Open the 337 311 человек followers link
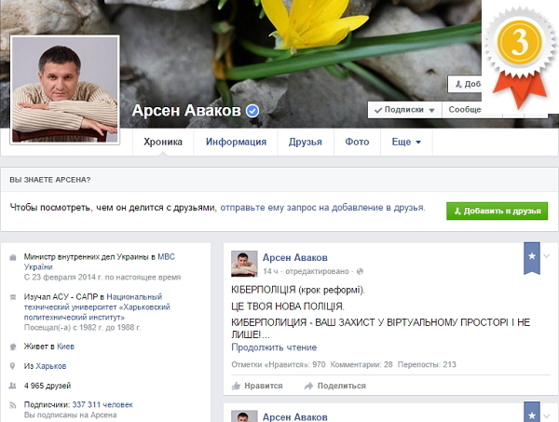Viewport: 559px width, 422px height. coord(102,405)
